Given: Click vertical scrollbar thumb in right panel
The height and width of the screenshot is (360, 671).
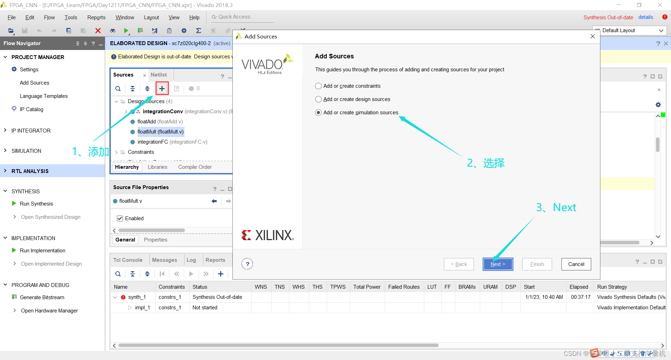Looking at the screenshot, I should point(658,145).
